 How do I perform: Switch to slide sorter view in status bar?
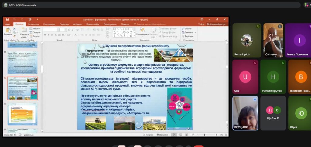(x=180, y=135)
